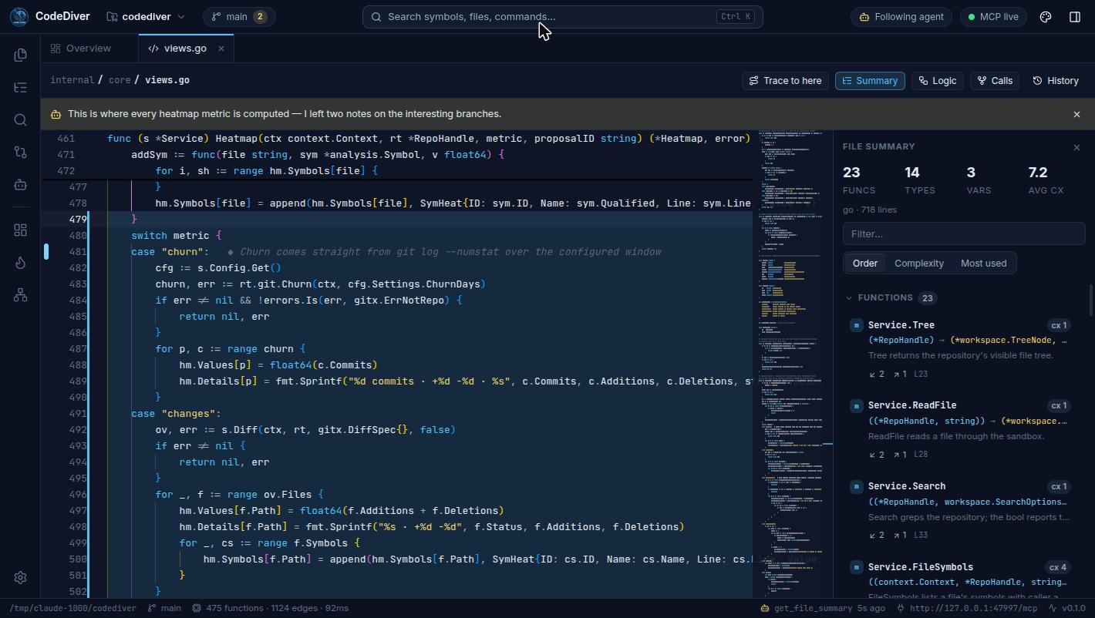The width and height of the screenshot is (1095, 618).
Task: Dismiss the agent note banner
Action: coord(1076,114)
